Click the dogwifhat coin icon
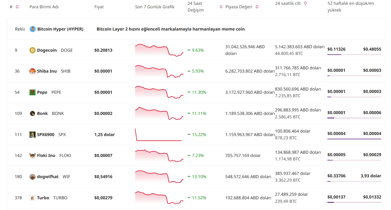Viewport: 391px width, 210px height. pyautogui.click(x=32, y=177)
